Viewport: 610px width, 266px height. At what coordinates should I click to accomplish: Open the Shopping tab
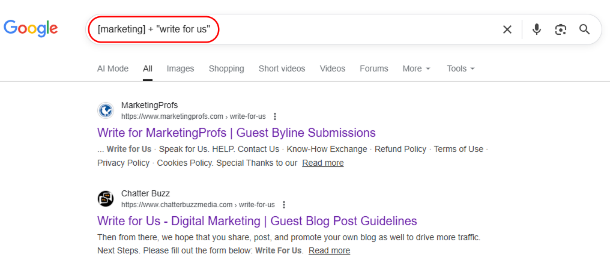[226, 69]
